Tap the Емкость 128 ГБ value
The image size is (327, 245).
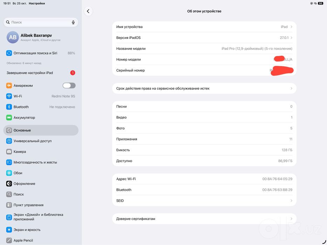(287, 150)
